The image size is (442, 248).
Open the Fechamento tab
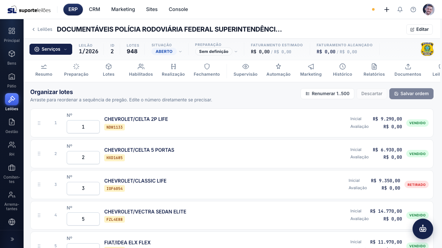[207, 70]
